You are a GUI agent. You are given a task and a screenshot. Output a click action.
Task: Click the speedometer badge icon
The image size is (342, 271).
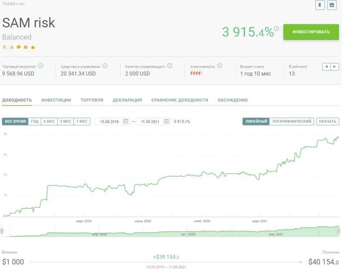[26, 47]
